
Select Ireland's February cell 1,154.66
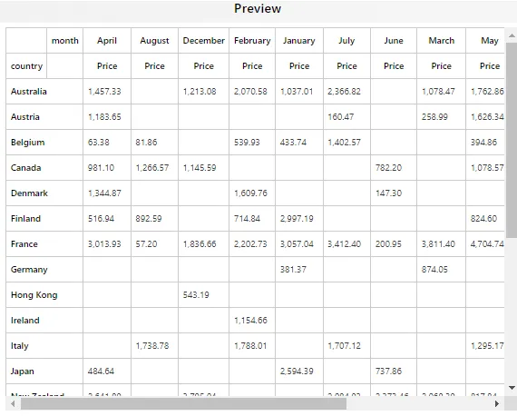252,321
